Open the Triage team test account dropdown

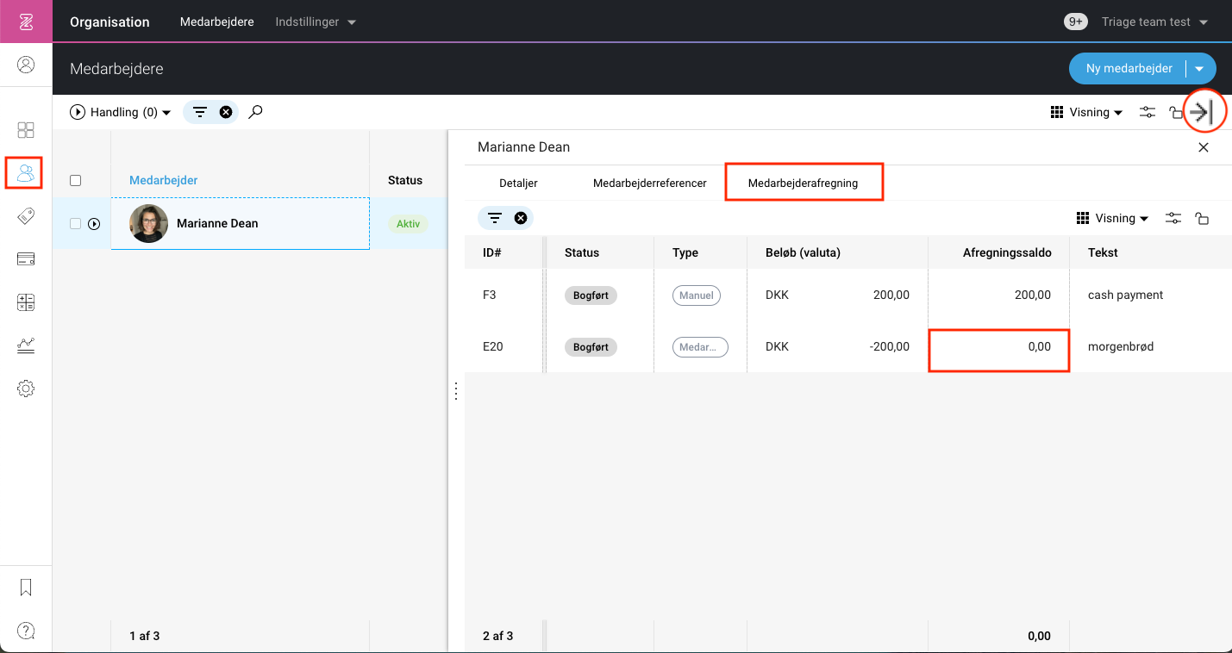1155,22
